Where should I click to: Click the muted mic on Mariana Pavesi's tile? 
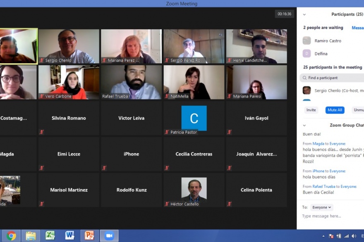230,96
